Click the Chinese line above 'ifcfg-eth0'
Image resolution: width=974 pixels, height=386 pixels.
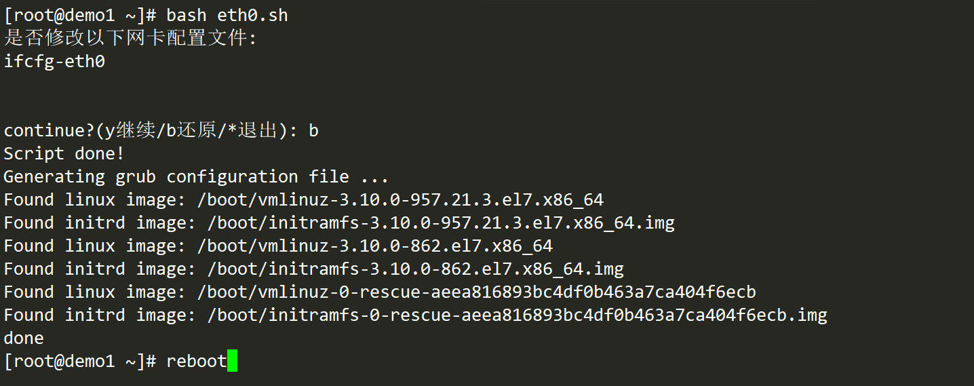point(131,38)
